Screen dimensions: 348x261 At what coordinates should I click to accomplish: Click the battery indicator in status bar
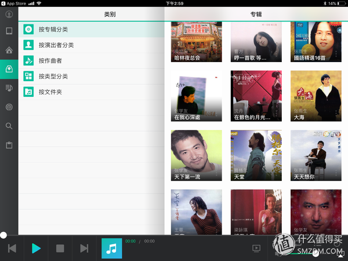click(342, 3)
